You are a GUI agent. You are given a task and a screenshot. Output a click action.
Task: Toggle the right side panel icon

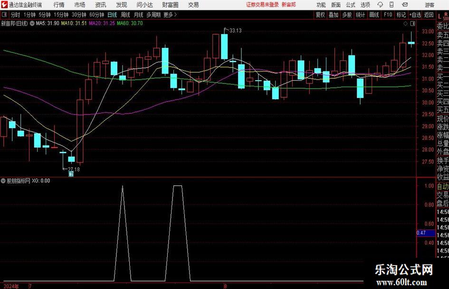pyautogui.click(x=412, y=23)
